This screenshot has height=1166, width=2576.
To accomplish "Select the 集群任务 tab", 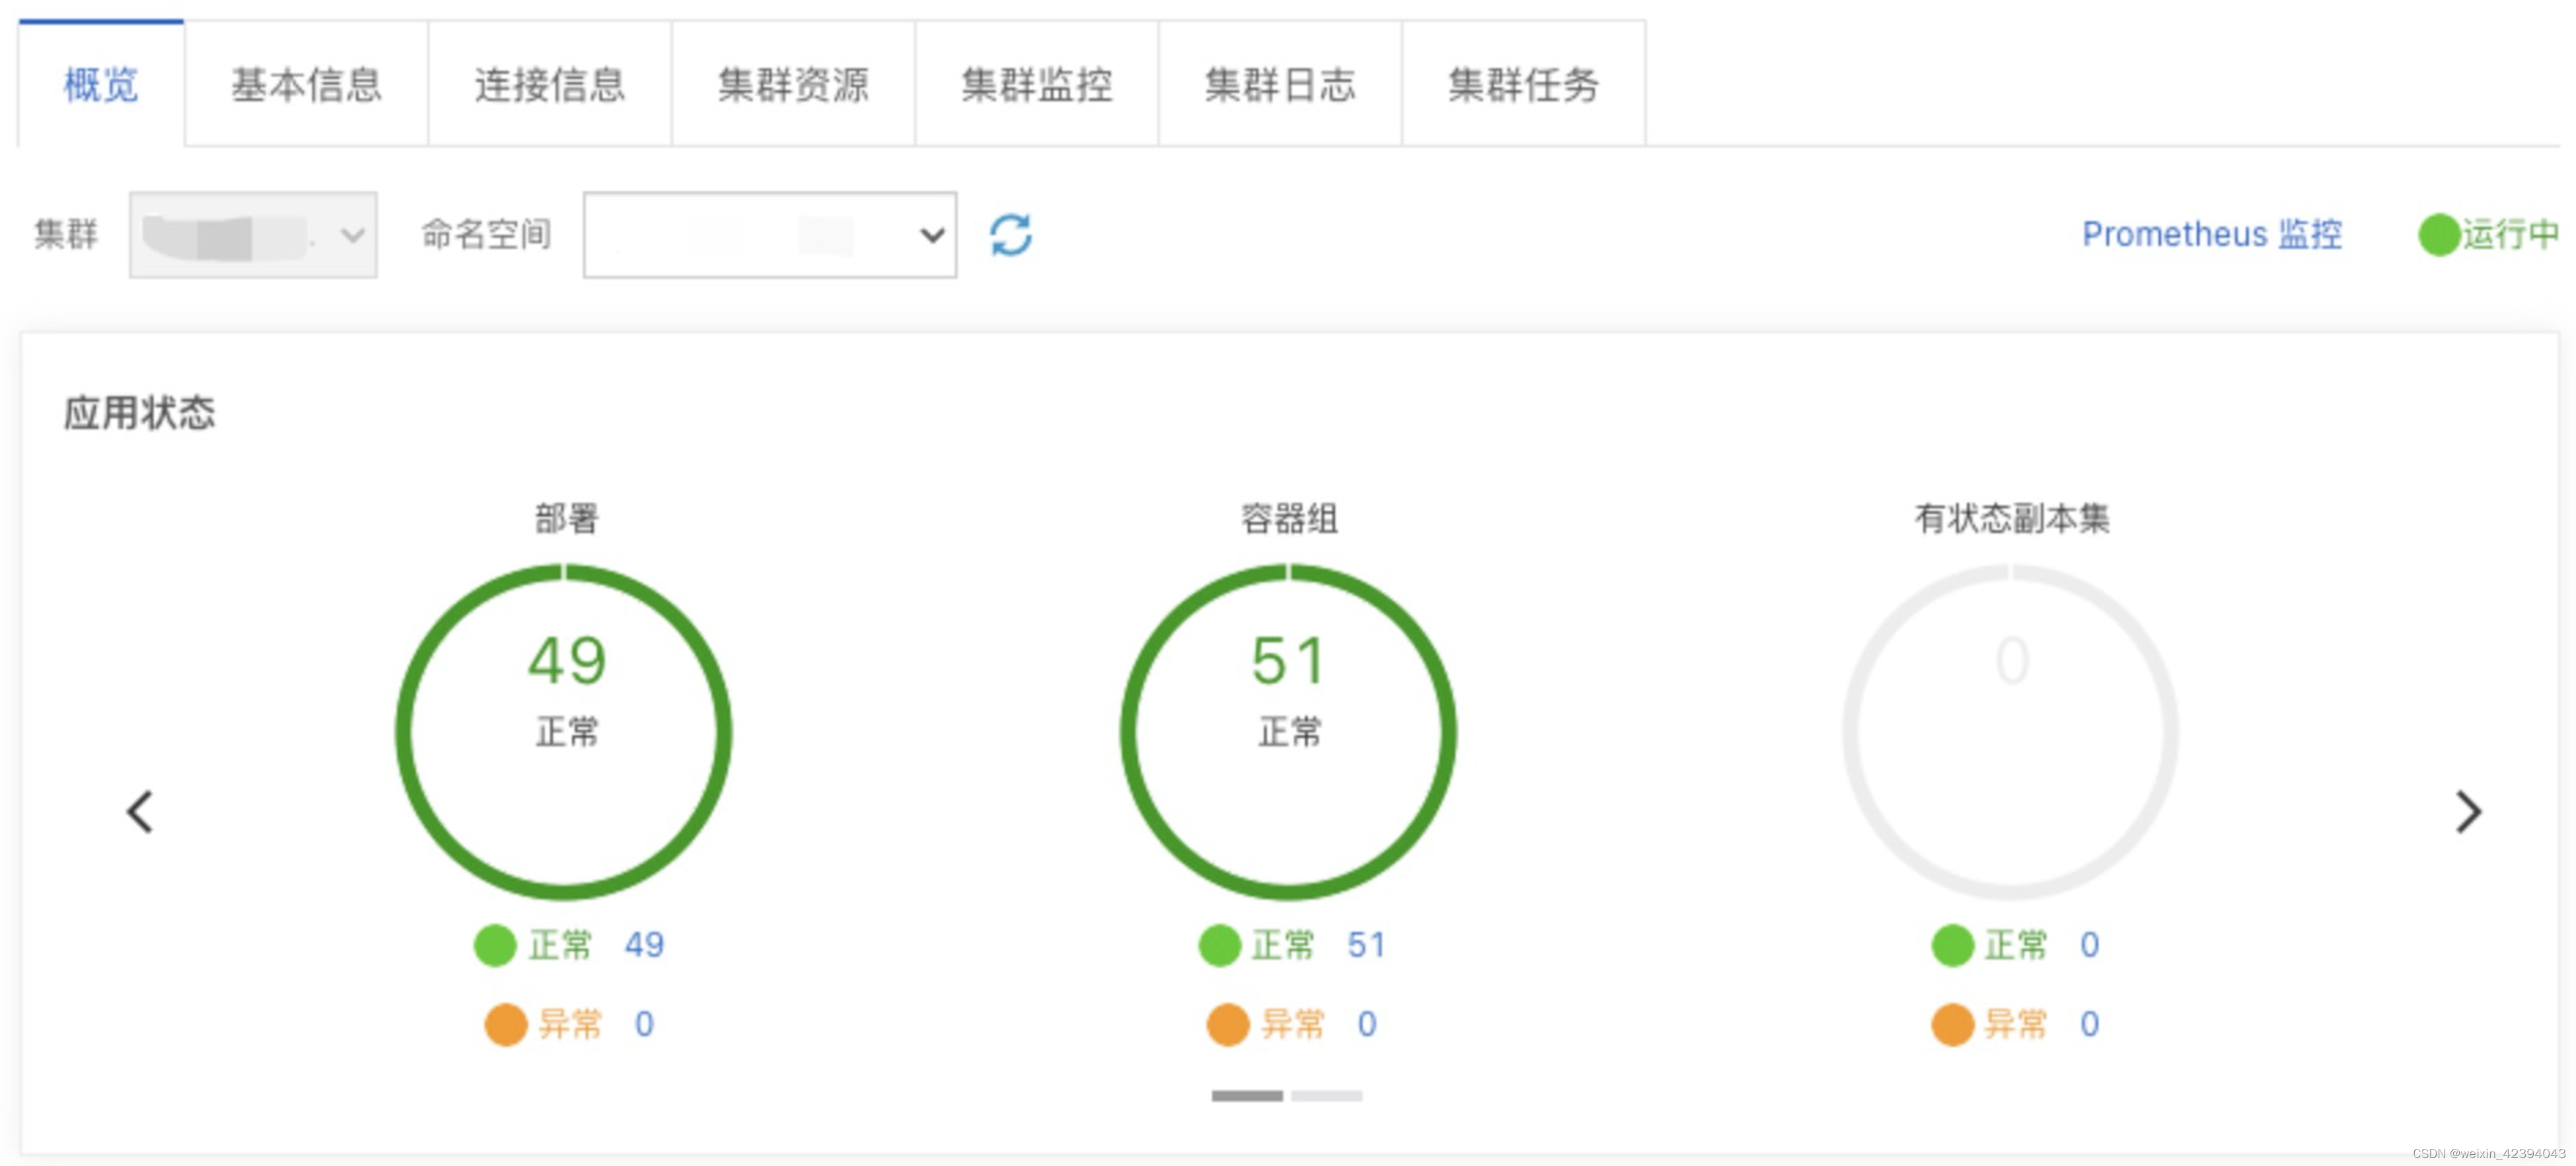I will click(1523, 85).
